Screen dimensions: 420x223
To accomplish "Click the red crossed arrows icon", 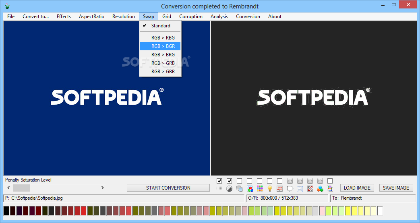I will tap(310, 189).
